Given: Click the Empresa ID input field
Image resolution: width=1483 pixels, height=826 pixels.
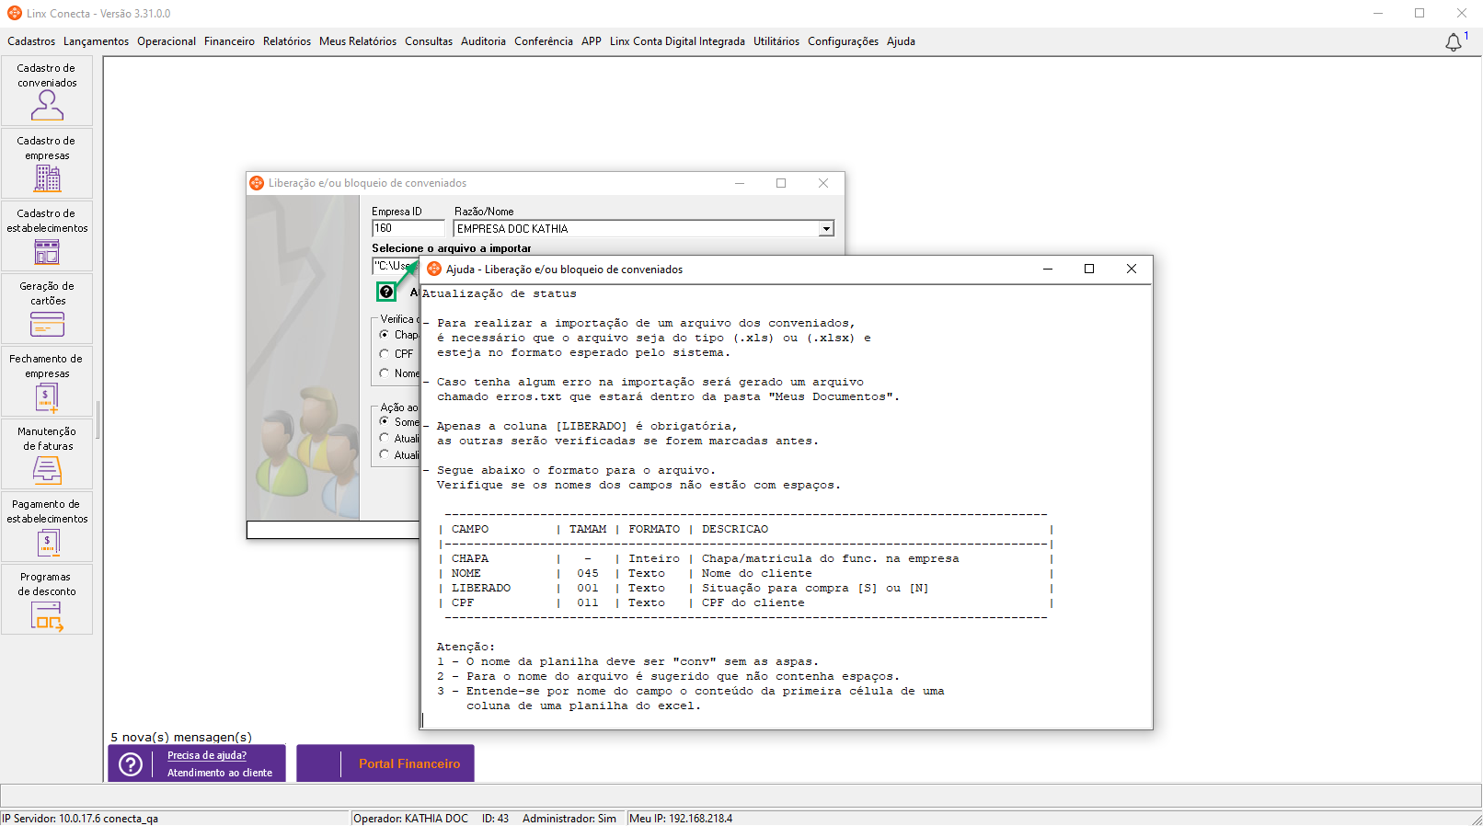Looking at the screenshot, I should pos(408,228).
